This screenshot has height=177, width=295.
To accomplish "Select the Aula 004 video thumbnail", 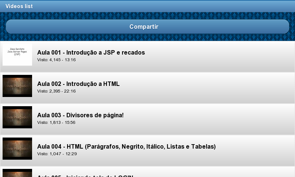I will [x=17, y=149].
